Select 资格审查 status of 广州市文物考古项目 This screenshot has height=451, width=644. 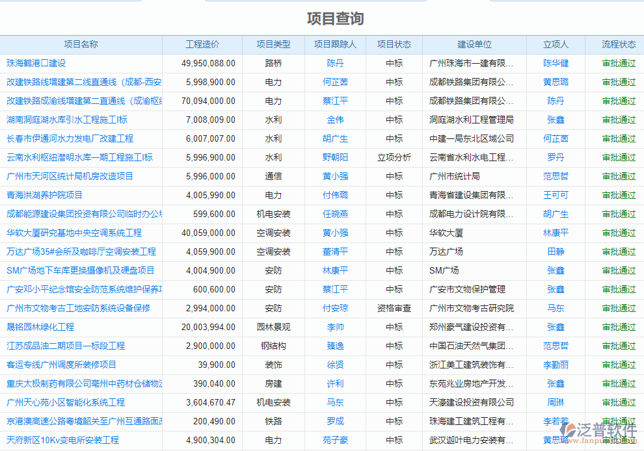tap(394, 308)
